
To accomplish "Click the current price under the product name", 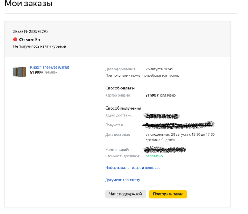I will (36, 73).
